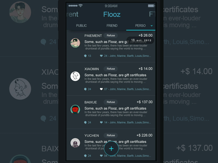Refuse the PAIEMENT transaction
The height and width of the screenshot is (163, 218).
click(x=111, y=36)
